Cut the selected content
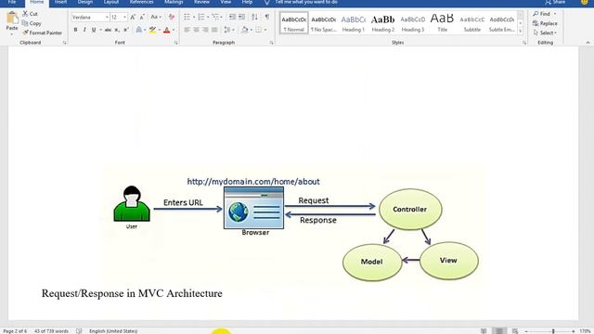 (x=30, y=14)
